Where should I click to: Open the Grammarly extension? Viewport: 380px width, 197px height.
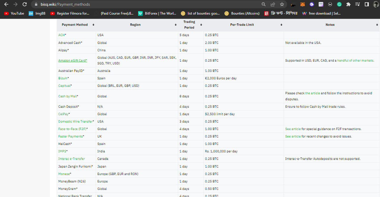pos(339,4)
